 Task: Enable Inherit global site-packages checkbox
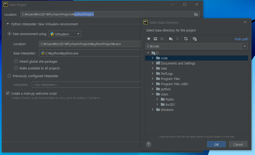click(x=16, y=61)
